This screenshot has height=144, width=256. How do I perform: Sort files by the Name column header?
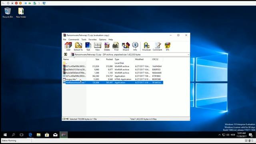pyautogui.click(x=74, y=59)
